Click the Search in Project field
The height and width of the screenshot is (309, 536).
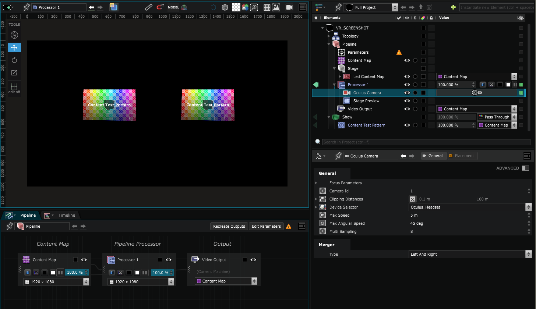coord(426,142)
